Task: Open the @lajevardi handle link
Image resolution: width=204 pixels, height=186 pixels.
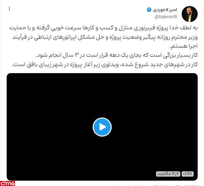Action: [x=166, y=17]
